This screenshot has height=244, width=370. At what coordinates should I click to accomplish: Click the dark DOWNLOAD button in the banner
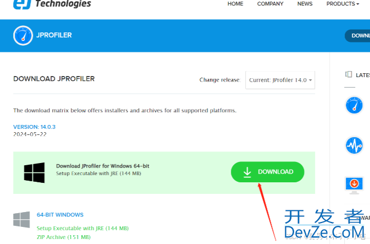(357, 36)
